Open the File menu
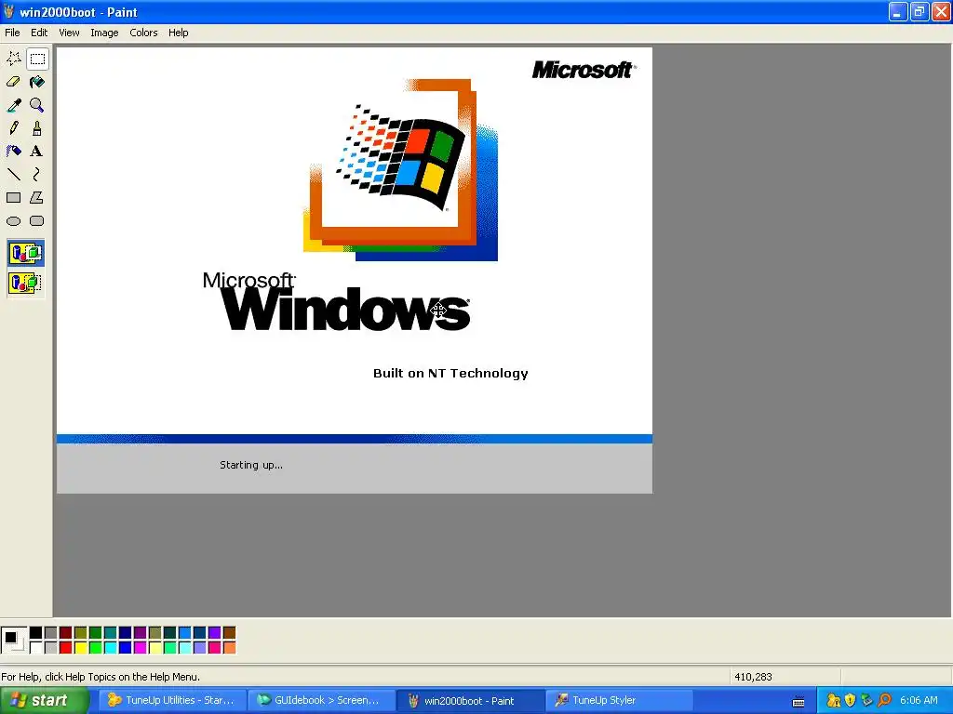This screenshot has height=714, width=953. pos(12,33)
